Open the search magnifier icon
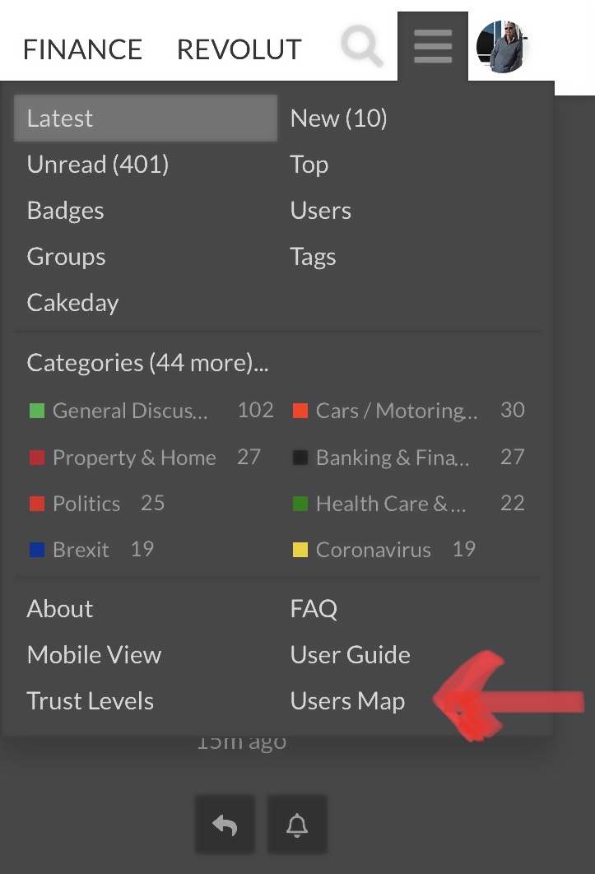This screenshot has width=595, height=874. (362, 46)
